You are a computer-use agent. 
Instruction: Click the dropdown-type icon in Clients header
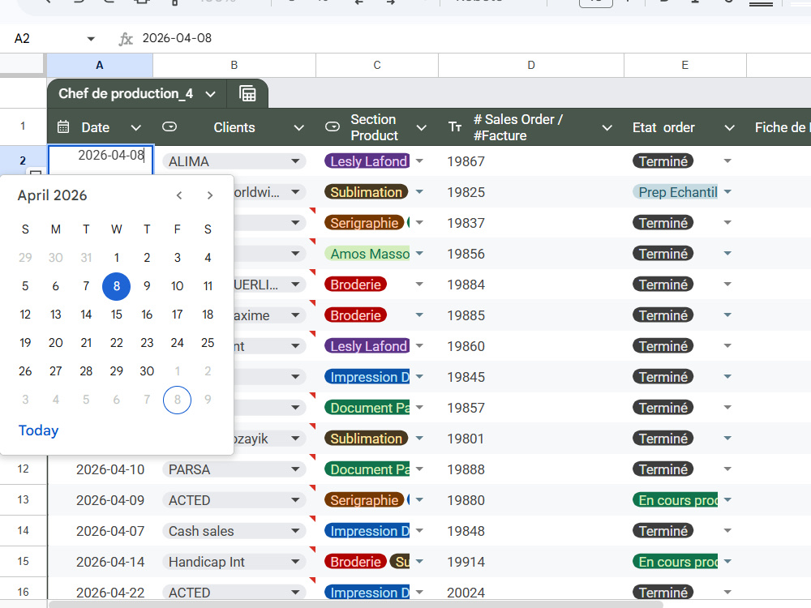(169, 126)
